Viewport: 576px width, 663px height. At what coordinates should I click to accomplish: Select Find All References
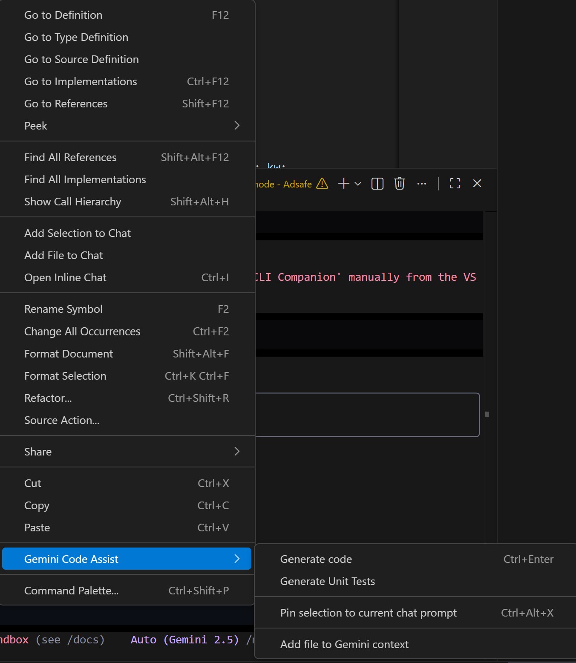point(127,157)
